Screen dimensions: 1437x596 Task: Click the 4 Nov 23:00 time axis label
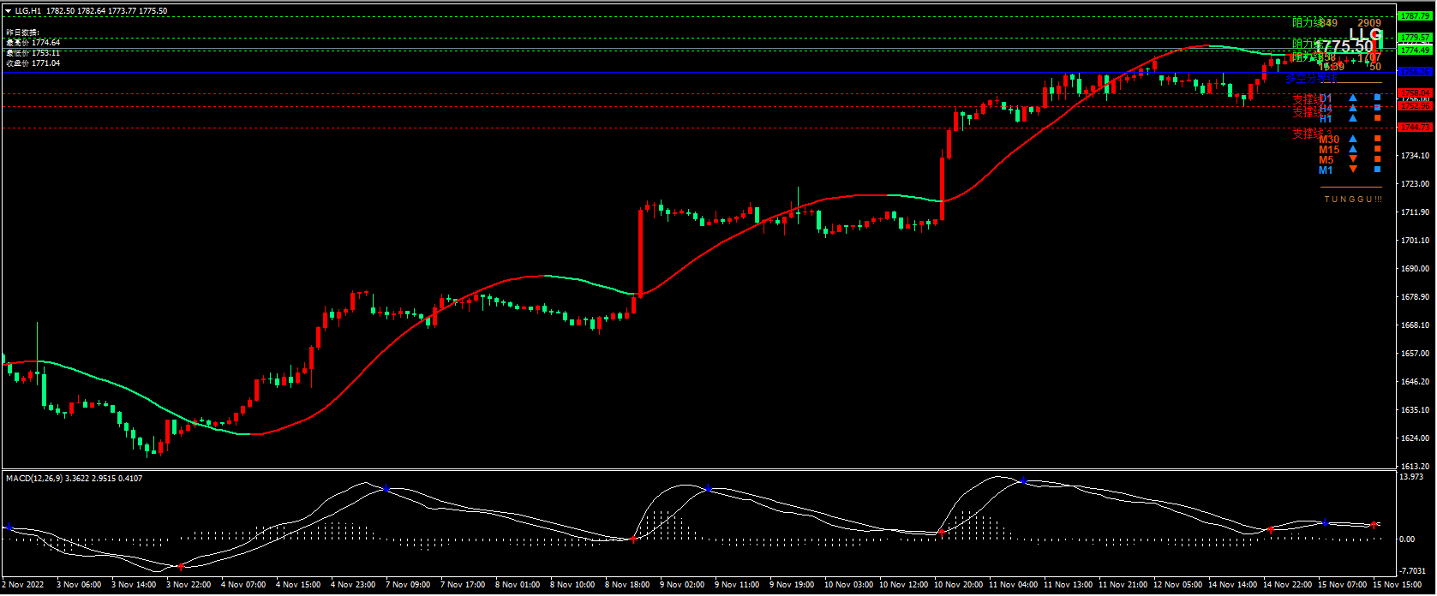pos(353,585)
